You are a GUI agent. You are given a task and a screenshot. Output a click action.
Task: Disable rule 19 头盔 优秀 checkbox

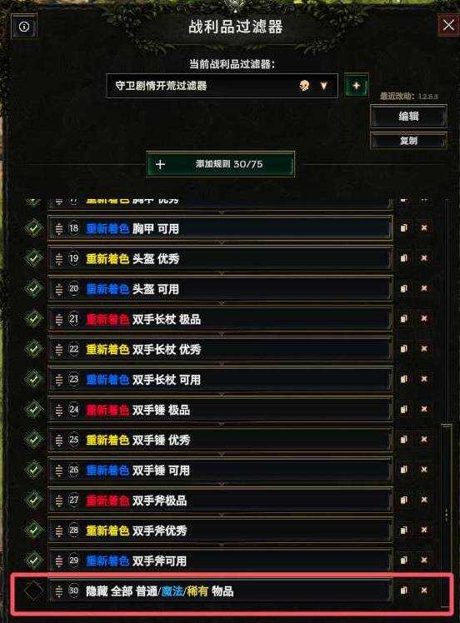[x=34, y=259]
